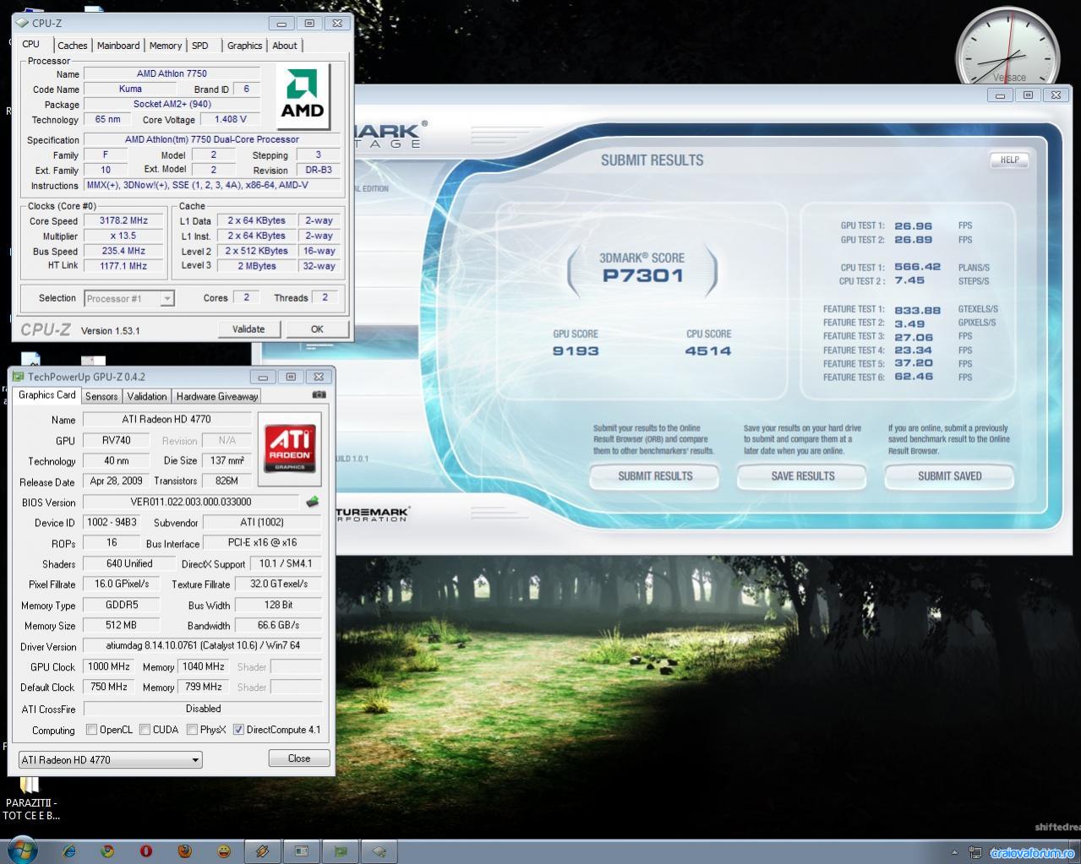Show hidden system tray icons arrow
The width and height of the screenshot is (1081, 864).
pyautogui.click(x=954, y=852)
